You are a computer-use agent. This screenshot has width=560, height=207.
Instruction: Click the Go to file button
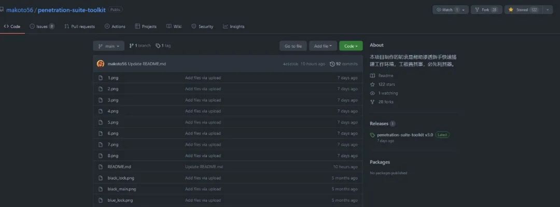tap(293, 46)
